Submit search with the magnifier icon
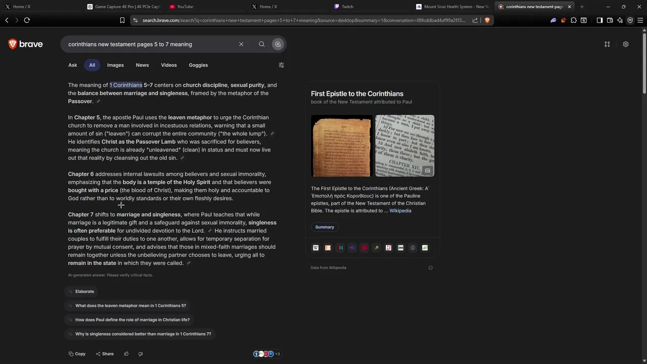Viewport: 647px width, 364px height. point(262,44)
